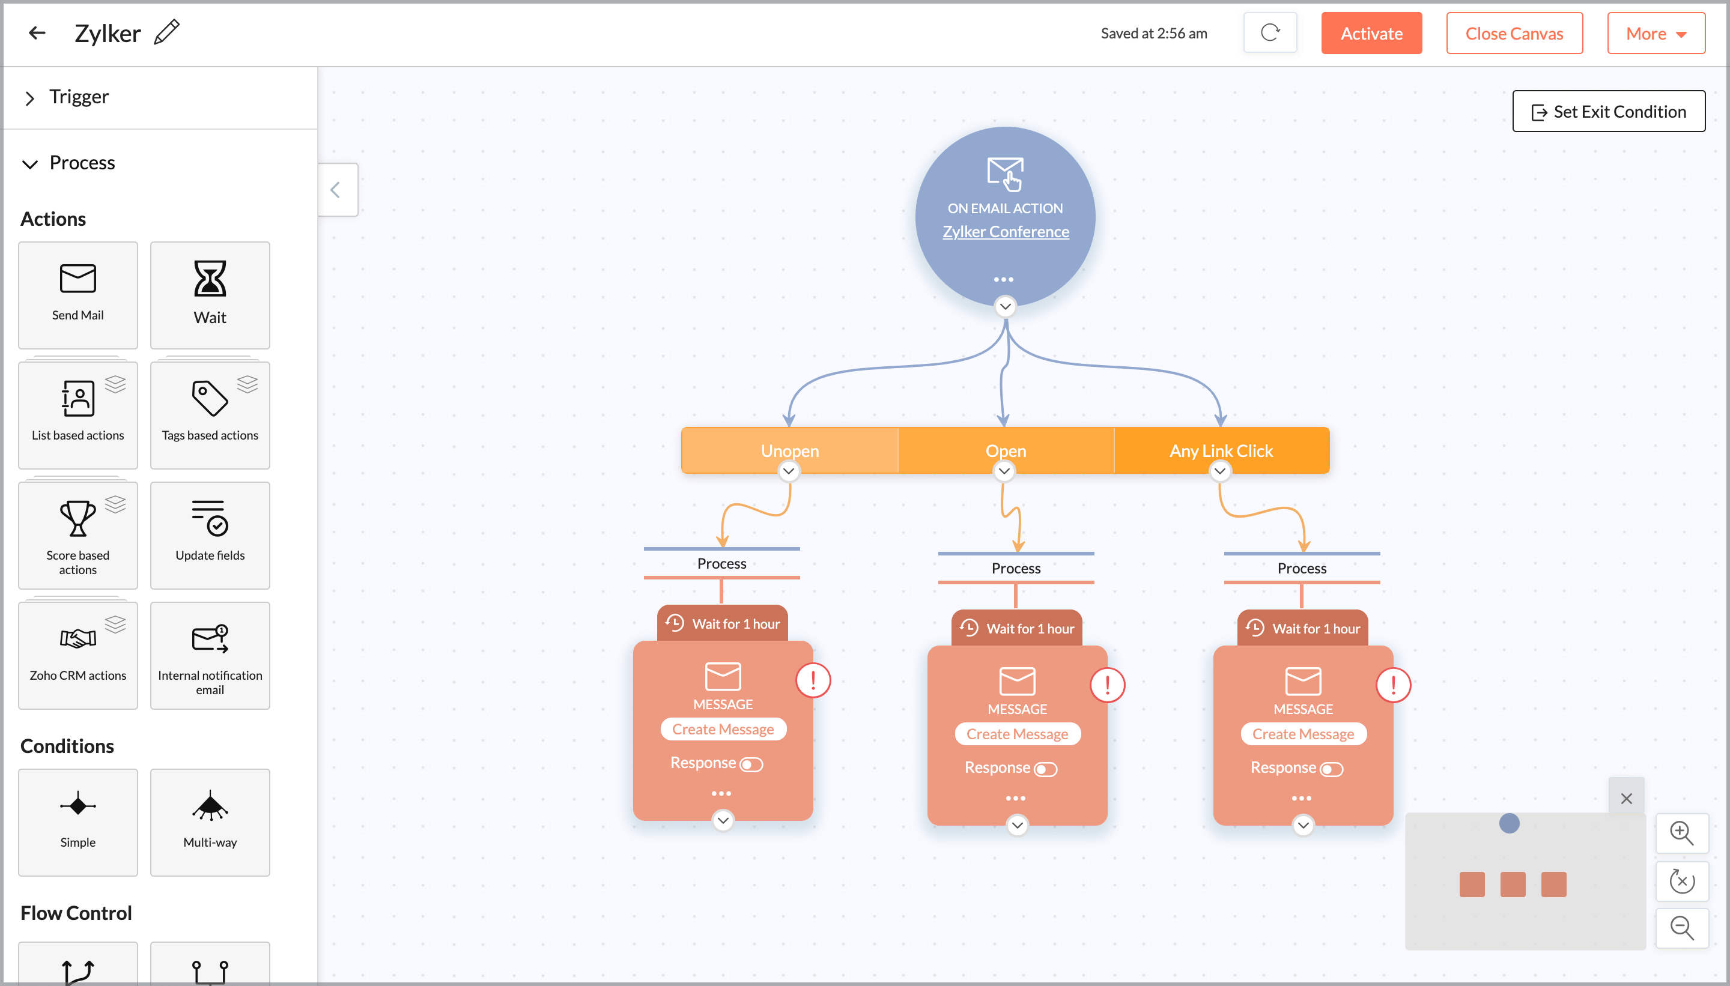This screenshot has width=1730, height=986.
Task: Open the More dropdown menu
Action: (x=1656, y=33)
